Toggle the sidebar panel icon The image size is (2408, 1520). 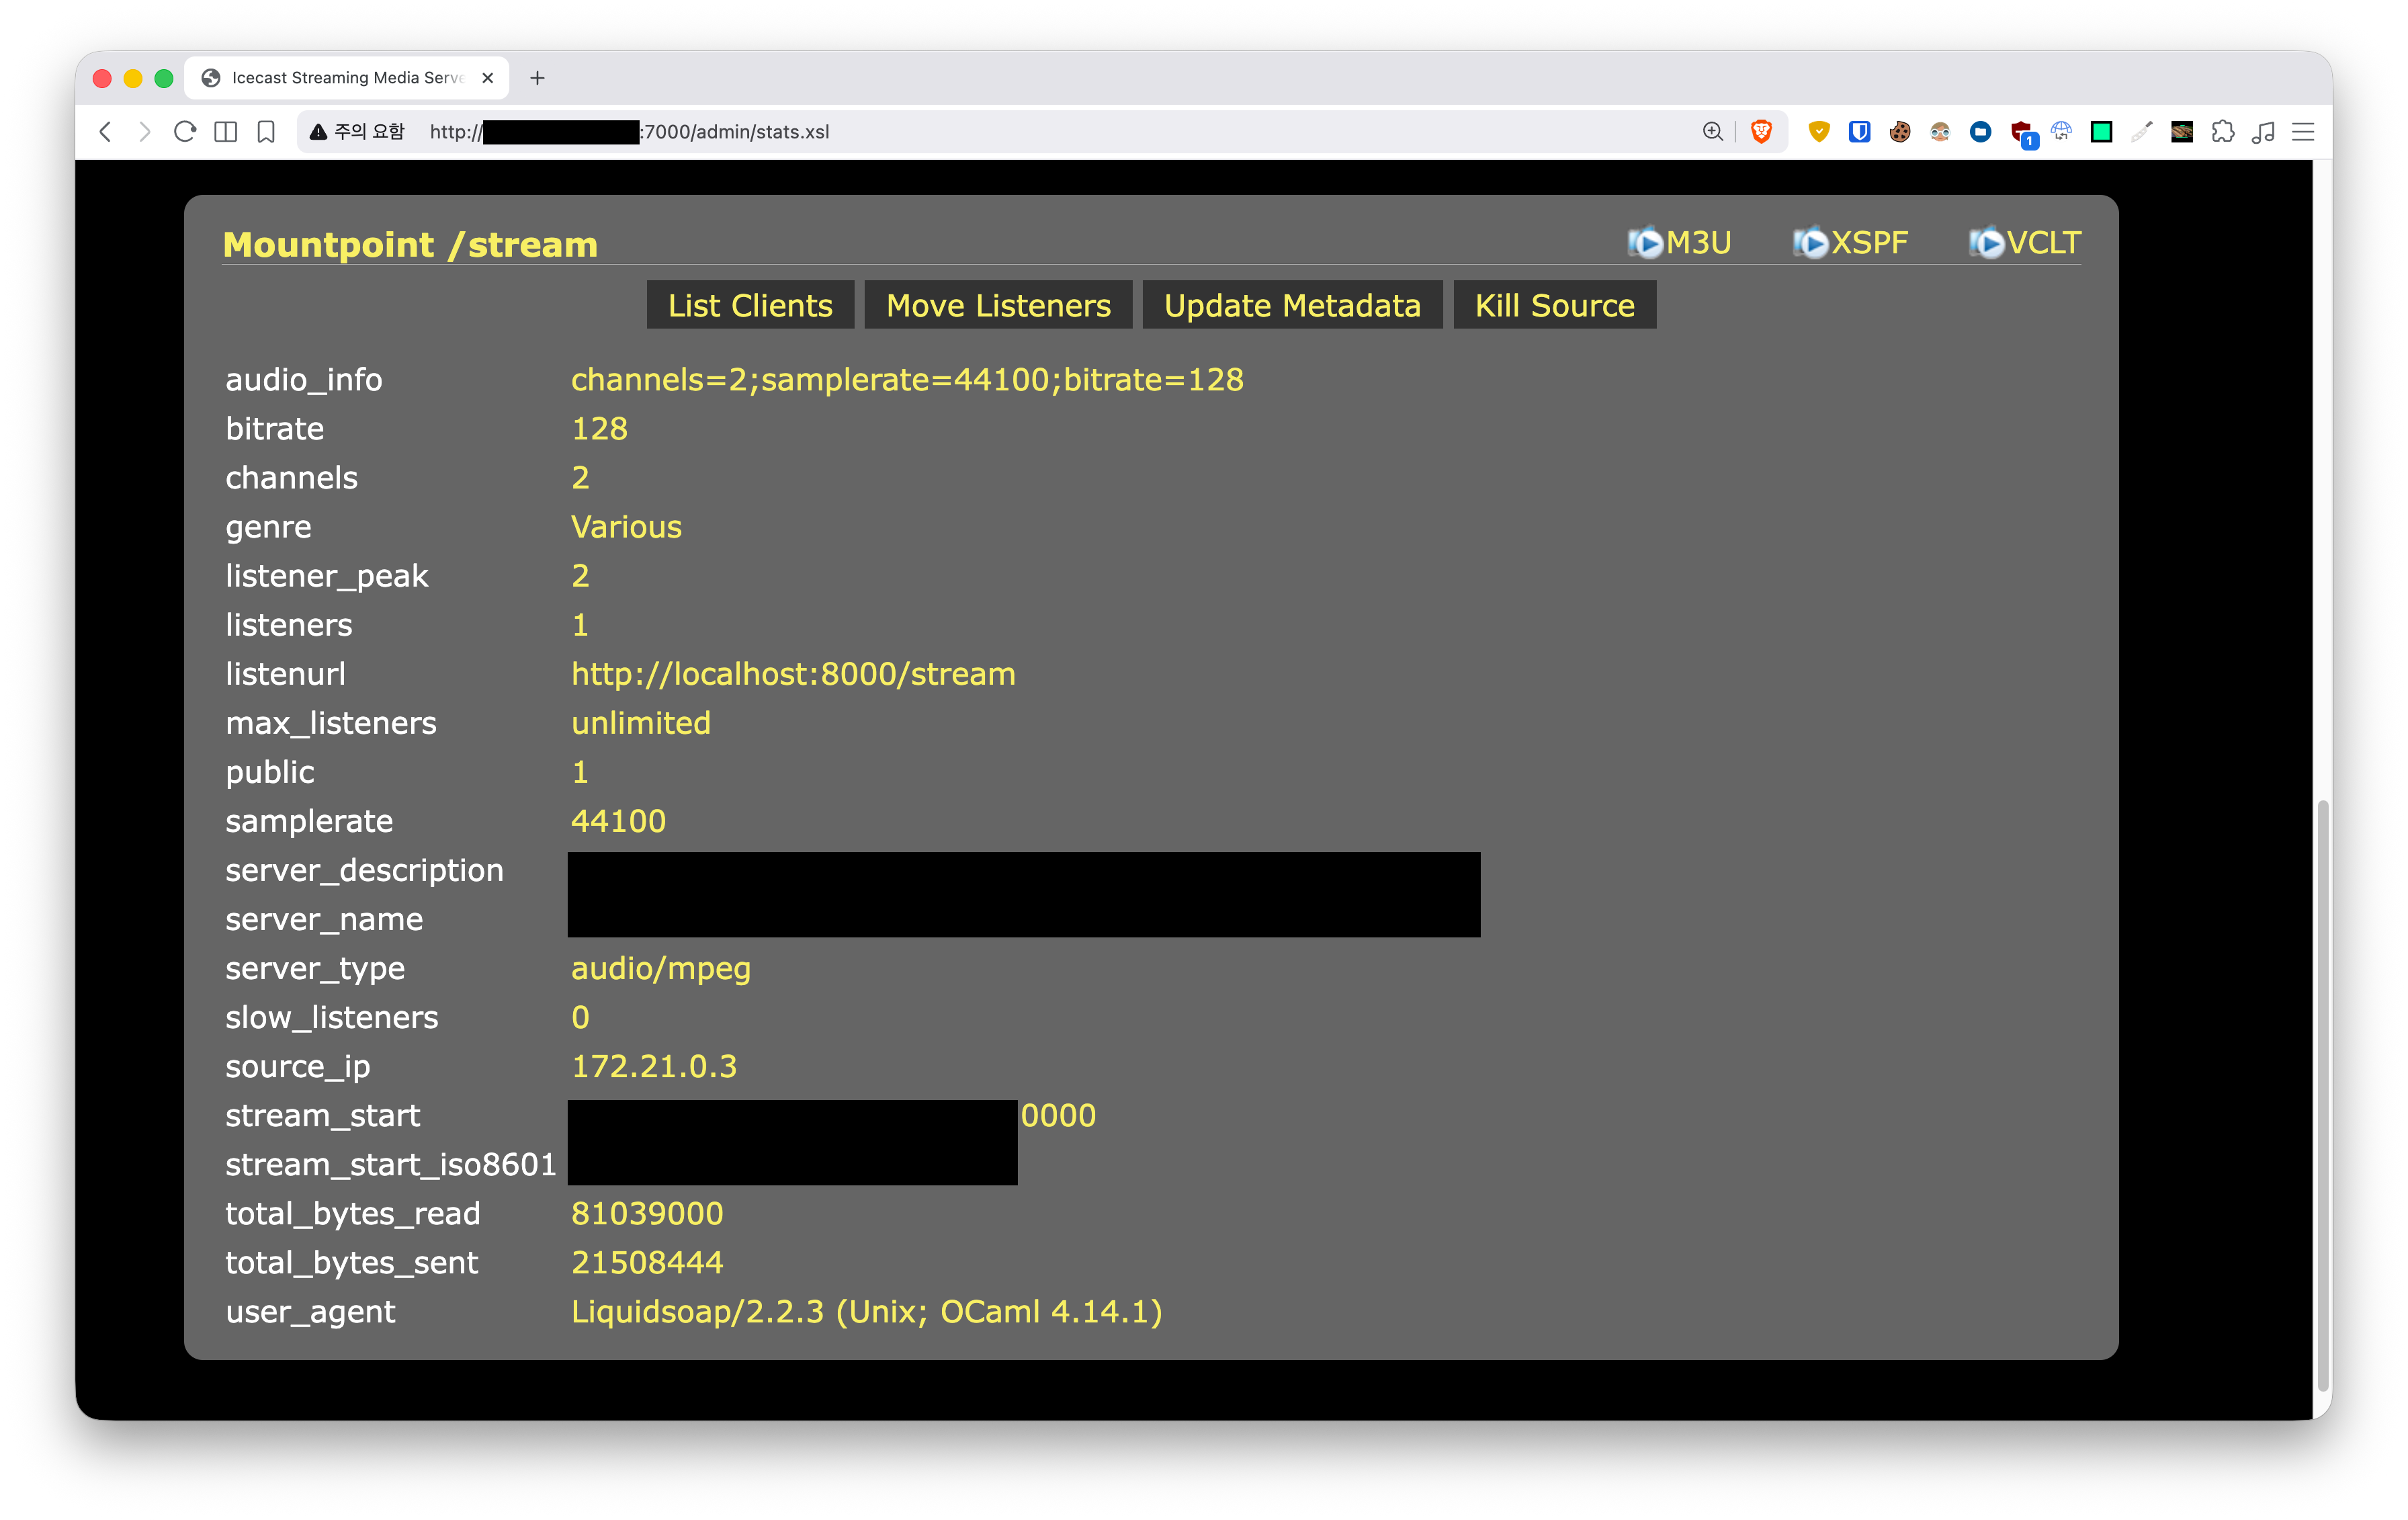click(x=226, y=132)
